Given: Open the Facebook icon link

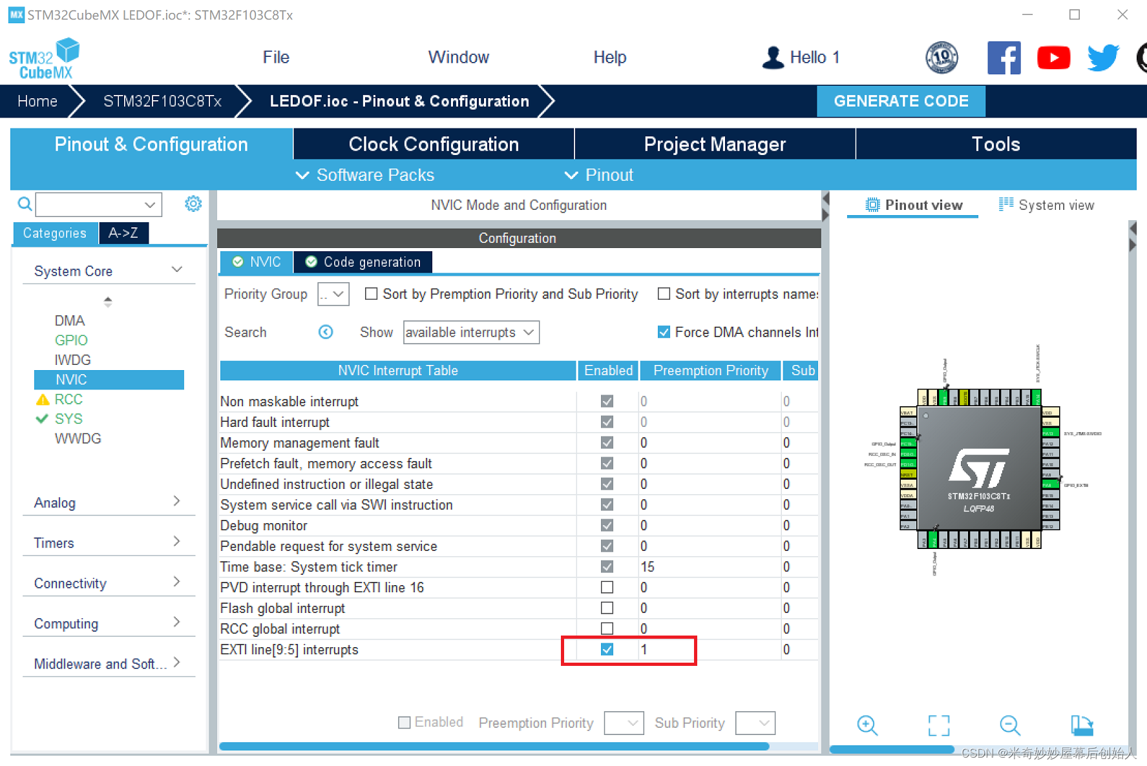Looking at the screenshot, I should coord(1004,58).
